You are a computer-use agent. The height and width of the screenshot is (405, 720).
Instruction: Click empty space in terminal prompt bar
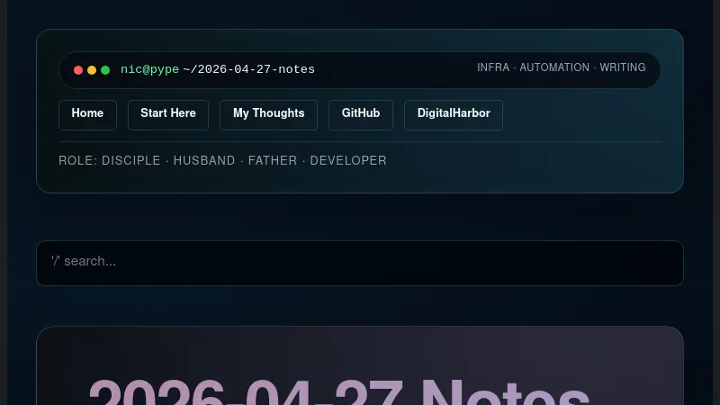click(396, 70)
